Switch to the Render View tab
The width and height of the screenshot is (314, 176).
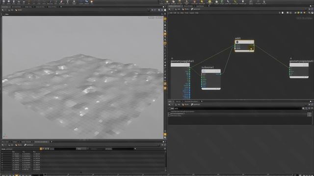click(x=28, y=6)
